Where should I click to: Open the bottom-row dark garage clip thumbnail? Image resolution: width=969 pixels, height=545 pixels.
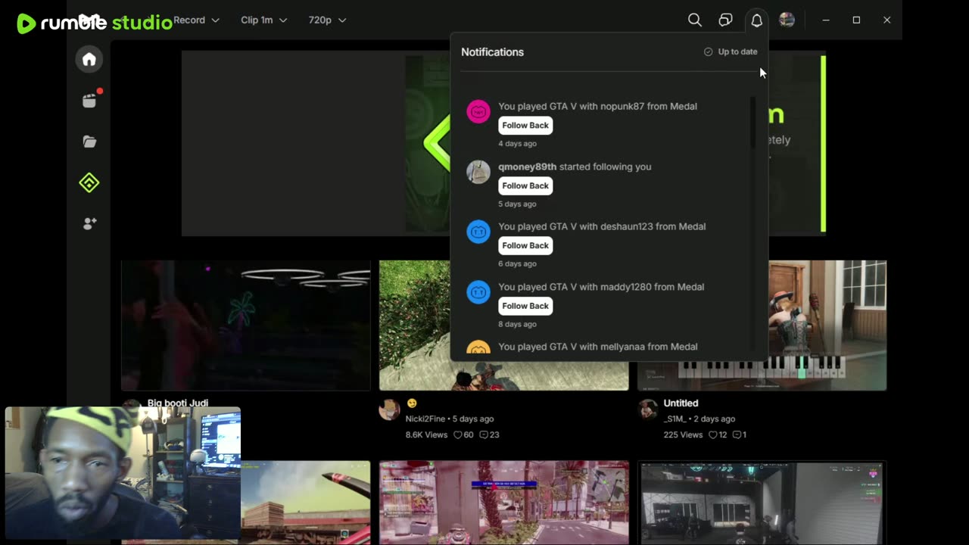point(762,503)
